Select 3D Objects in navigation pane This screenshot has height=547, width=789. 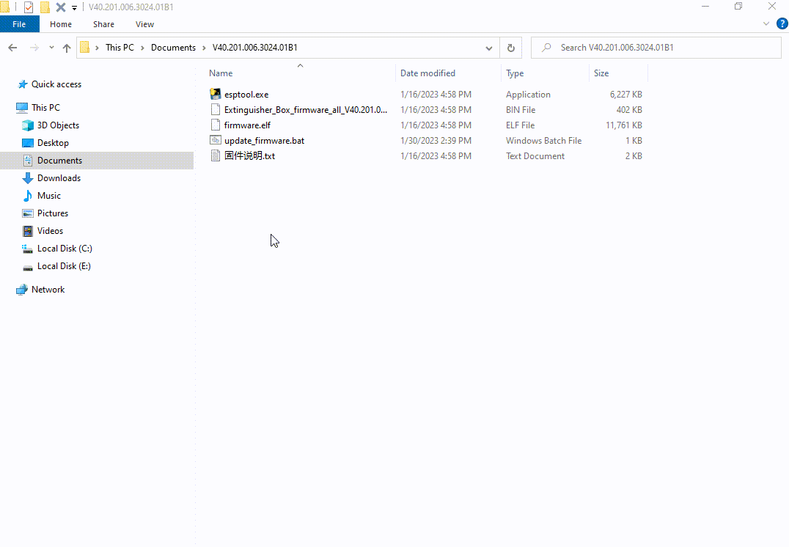tap(58, 125)
